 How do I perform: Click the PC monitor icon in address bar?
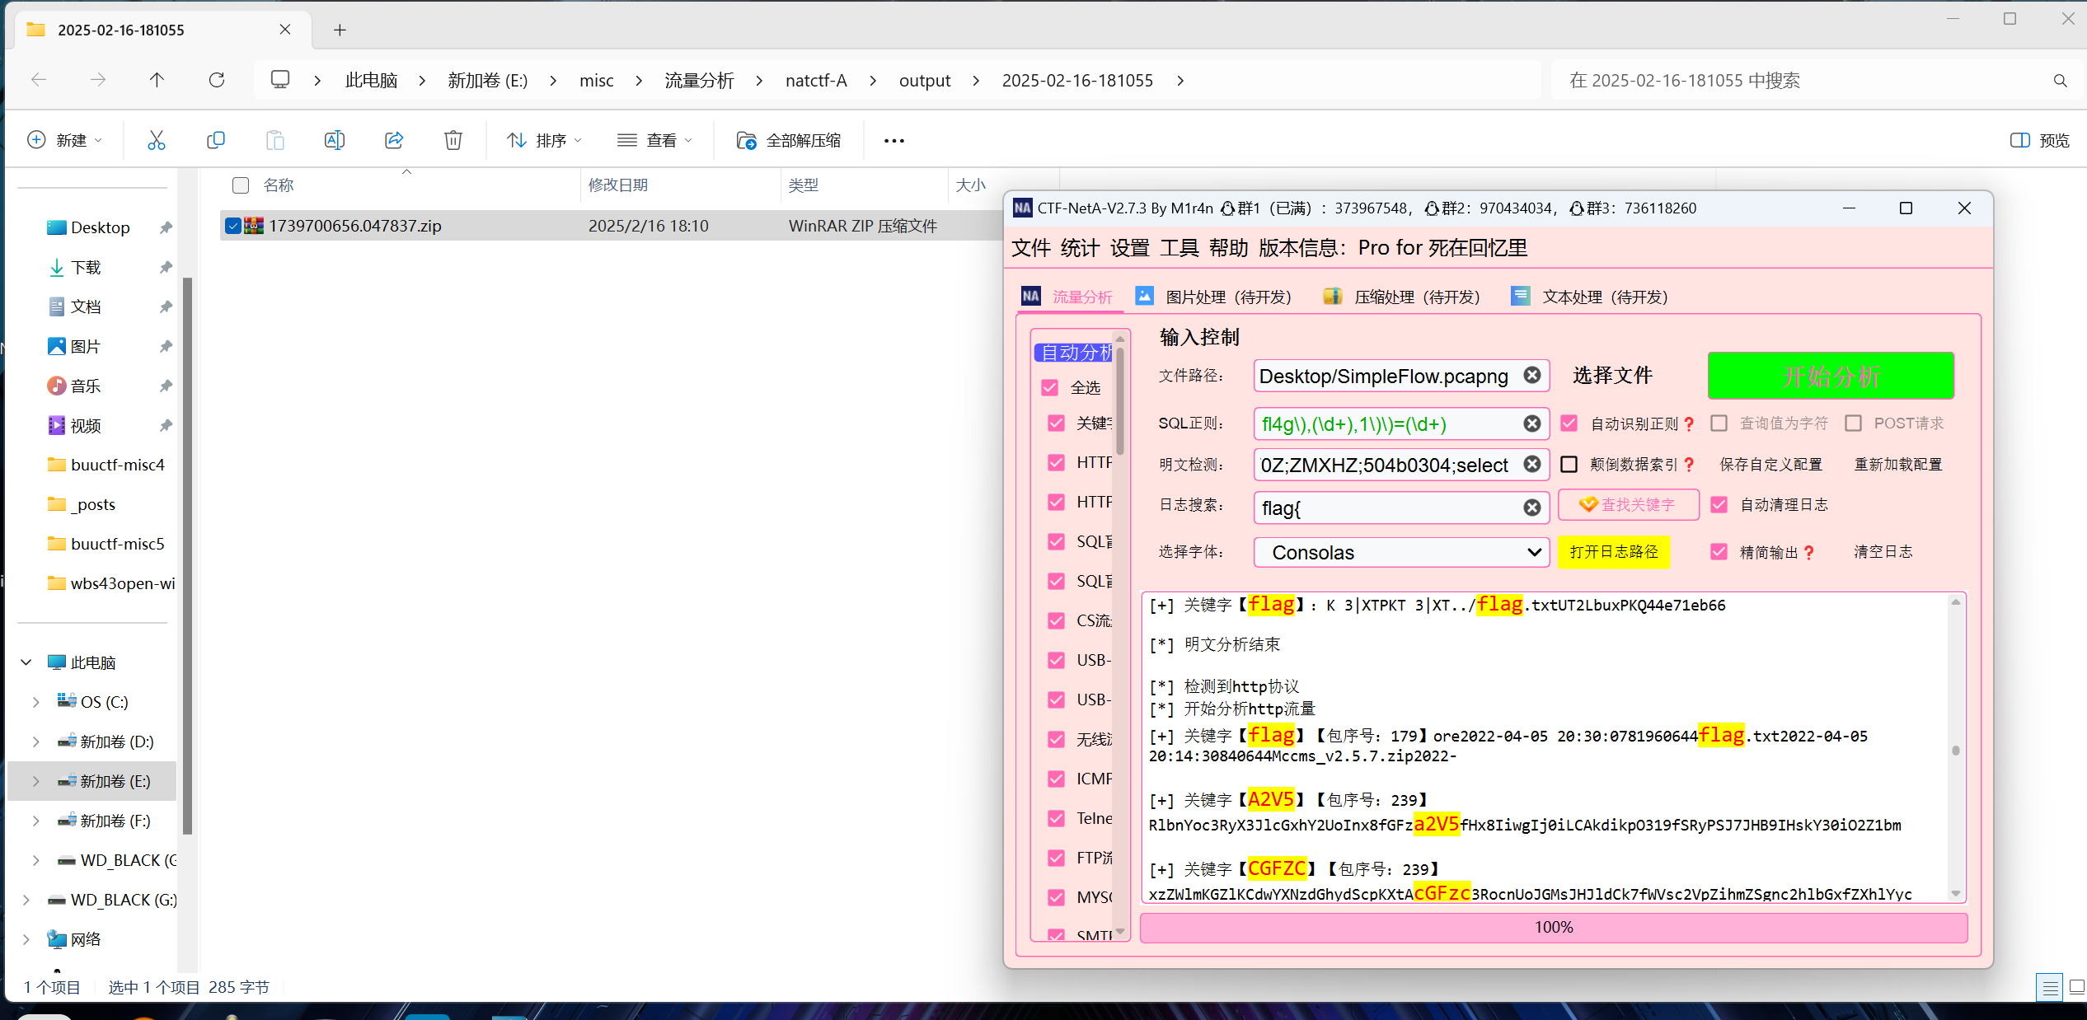[280, 80]
